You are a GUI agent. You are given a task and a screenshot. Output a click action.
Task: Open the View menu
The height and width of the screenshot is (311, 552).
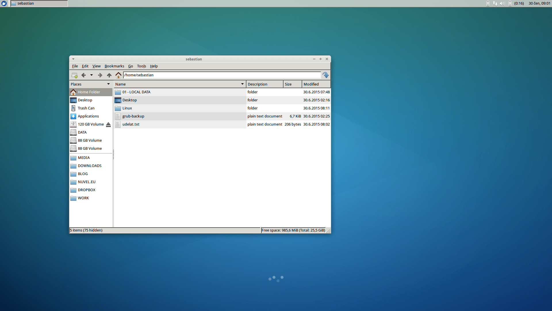[x=96, y=66]
